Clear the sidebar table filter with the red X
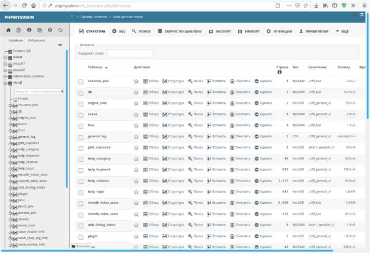The width and height of the screenshot is (370, 253). (x=62, y=91)
